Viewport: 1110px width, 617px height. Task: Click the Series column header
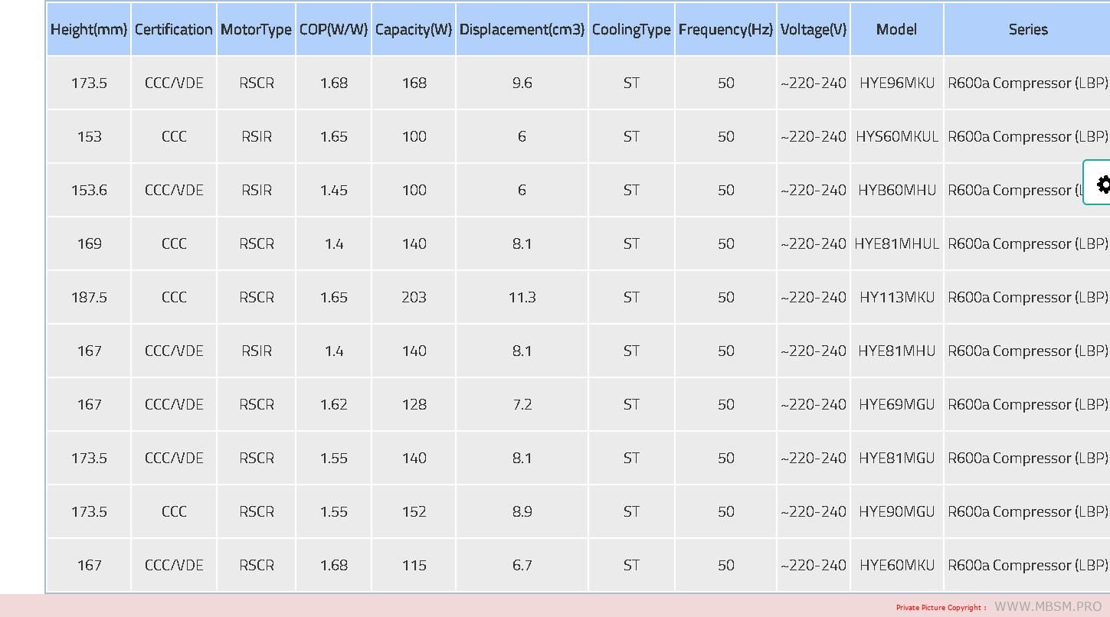tap(1027, 30)
